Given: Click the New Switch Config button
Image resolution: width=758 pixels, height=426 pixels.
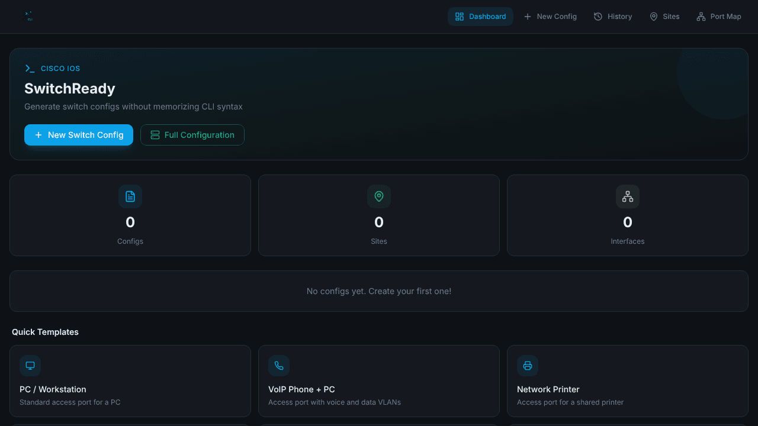Looking at the screenshot, I should 79,135.
